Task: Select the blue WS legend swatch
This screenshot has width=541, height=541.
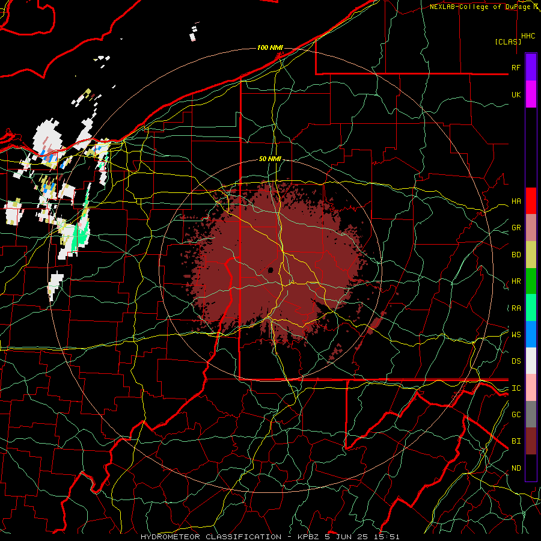Action: [x=531, y=334]
